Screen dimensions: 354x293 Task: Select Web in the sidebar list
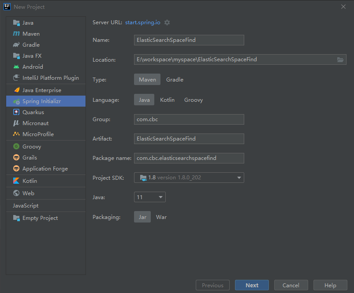click(46, 193)
